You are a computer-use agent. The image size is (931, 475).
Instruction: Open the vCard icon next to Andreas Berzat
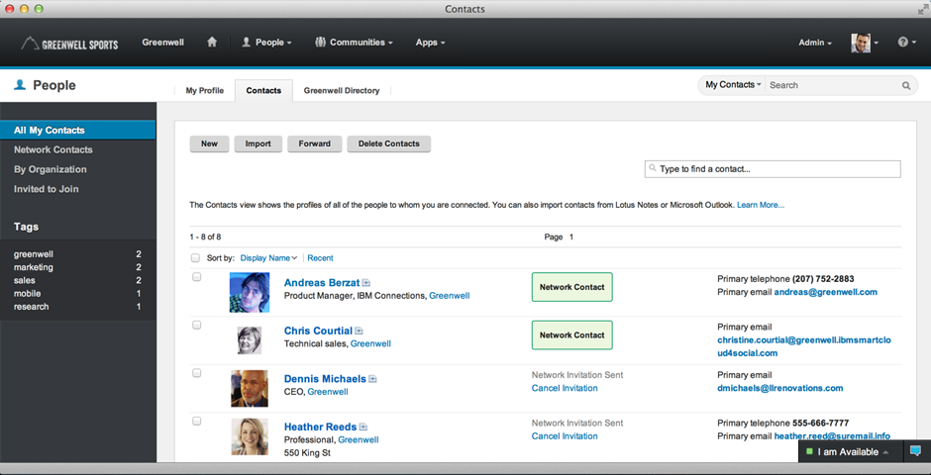(x=366, y=283)
